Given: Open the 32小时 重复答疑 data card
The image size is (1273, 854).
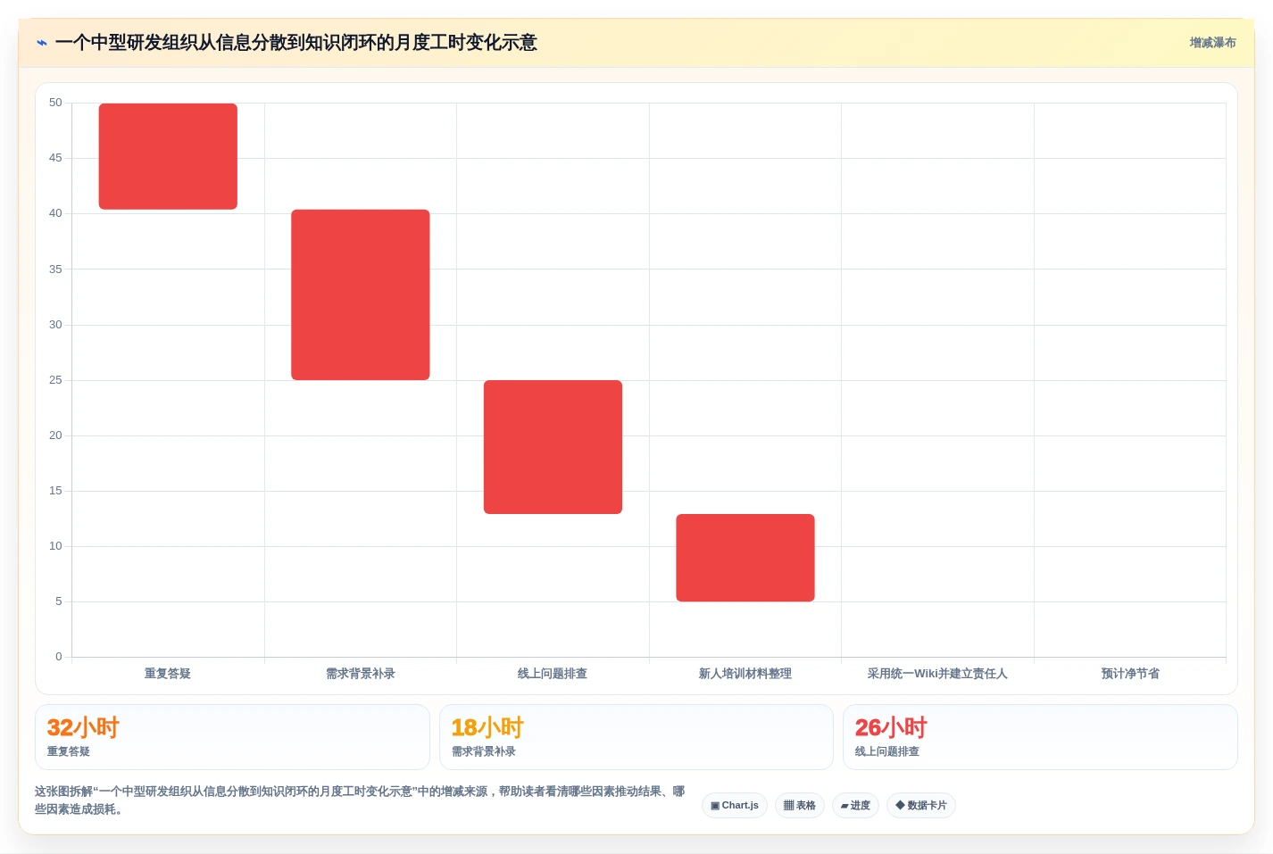Looking at the screenshot, I should coord(232,737).
